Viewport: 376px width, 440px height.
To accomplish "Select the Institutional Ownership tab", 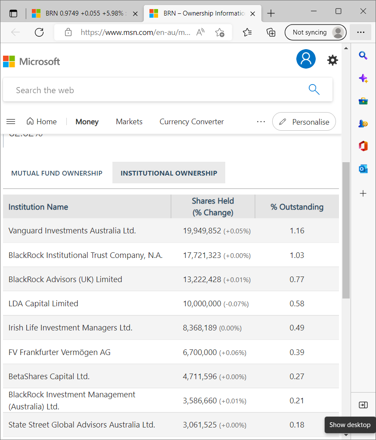I will (x=169, y=173).
